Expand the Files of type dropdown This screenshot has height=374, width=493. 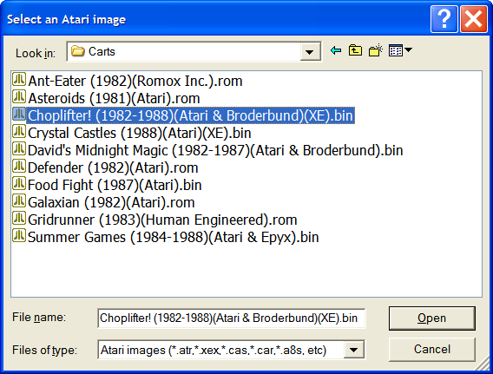(x=354, y=350)
